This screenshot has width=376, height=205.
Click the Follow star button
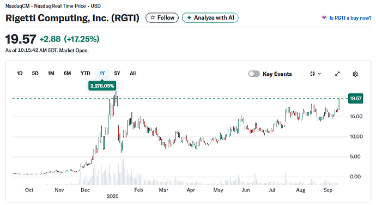pos(162,18)
